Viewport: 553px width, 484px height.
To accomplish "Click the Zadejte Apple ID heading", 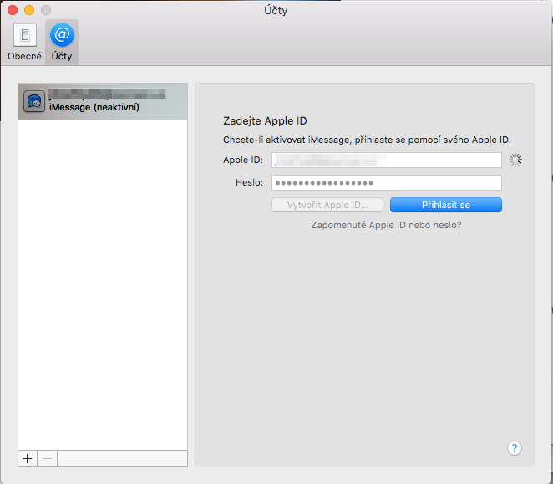I will click(265, 120).
